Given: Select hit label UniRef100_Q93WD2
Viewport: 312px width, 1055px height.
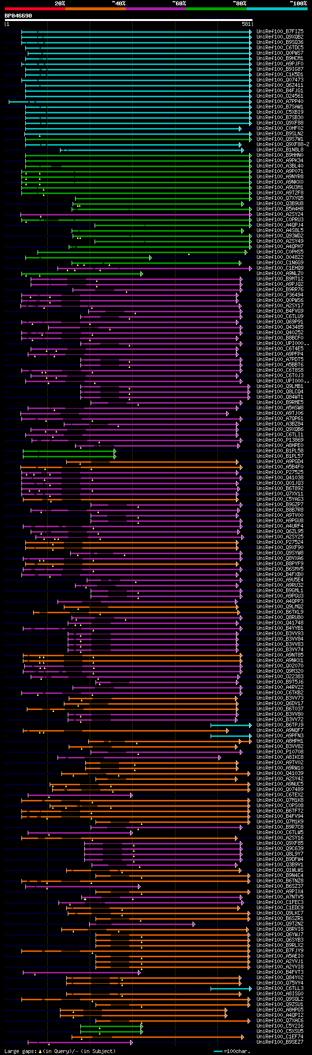Looking at the screenshot, I should pos(280,236).
